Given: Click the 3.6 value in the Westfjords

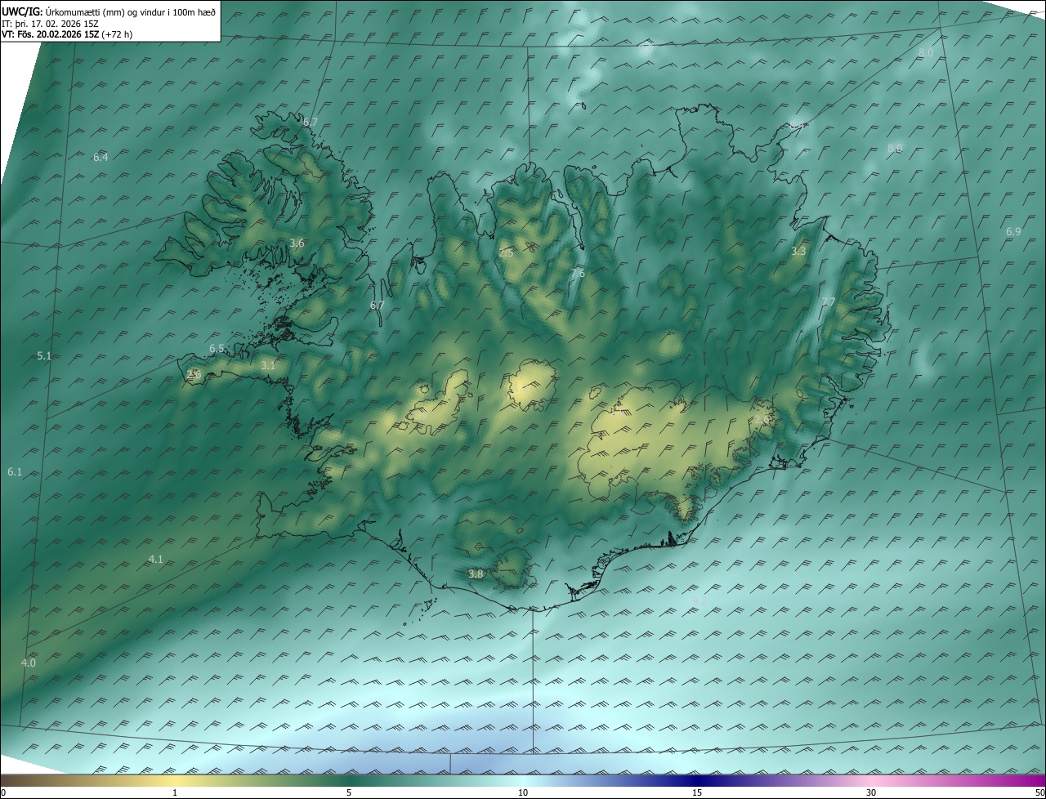Looking at the screenshot, I should [x=297, y=243].
